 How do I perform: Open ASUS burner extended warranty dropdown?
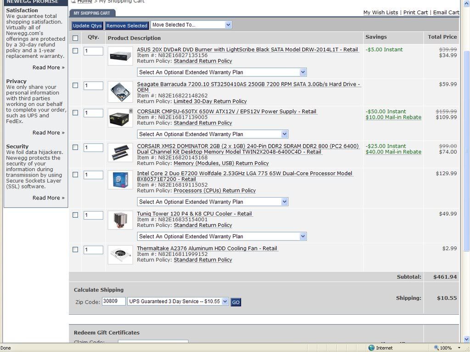tap(222, 72)
